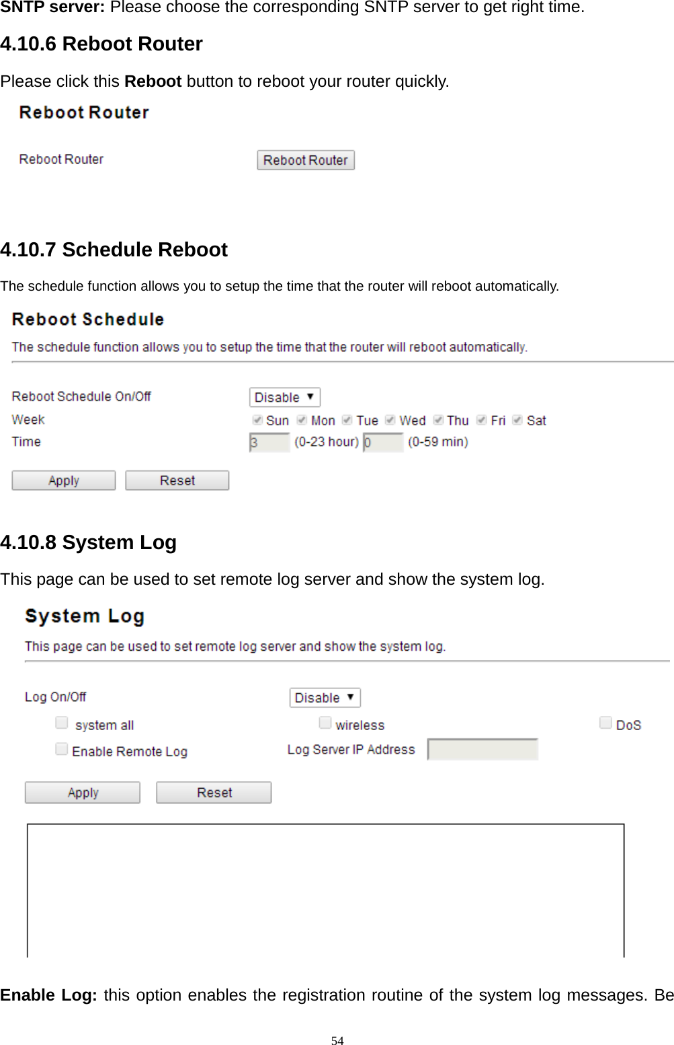The image size is (674, 1045).
Task: Click the 'Enable Log:' bold text
Action: point(48,995)
